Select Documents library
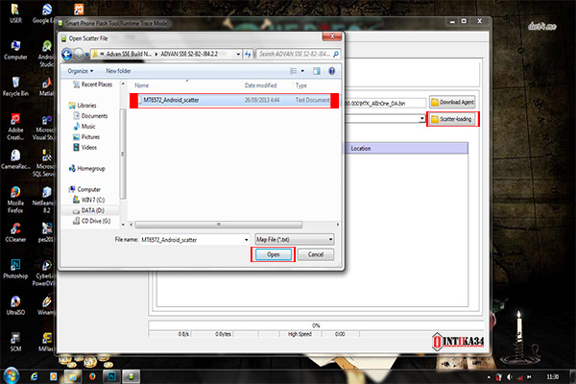The height and width of the screenshot is (384, 576). click(x=90, y=116)
